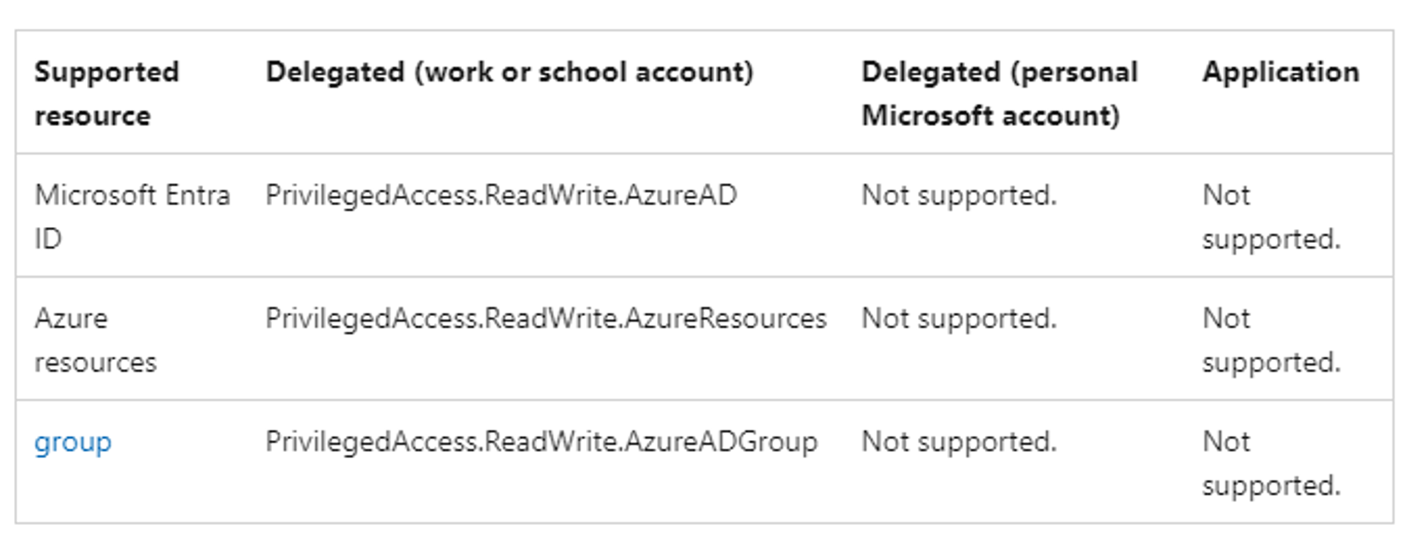This screenshot has width=1405, height=541.
Task: Select PrivilegedAccess.ReadWrite.AzureADGroup permission text
Action: tap(542, 443)
